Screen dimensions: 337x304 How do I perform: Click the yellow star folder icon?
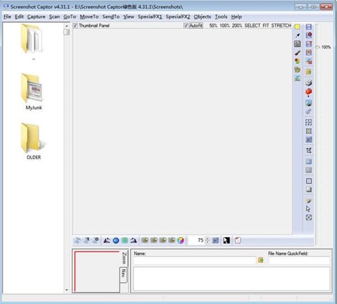tap(309, 72)
